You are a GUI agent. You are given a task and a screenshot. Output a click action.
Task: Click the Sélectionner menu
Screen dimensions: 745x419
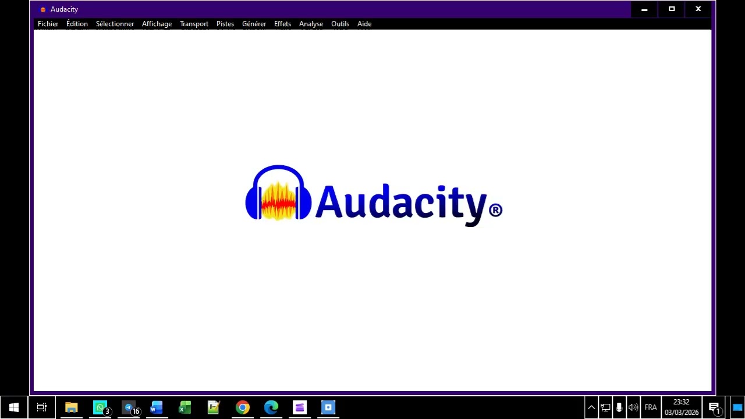pyautogui.click(x=115, y=24)
